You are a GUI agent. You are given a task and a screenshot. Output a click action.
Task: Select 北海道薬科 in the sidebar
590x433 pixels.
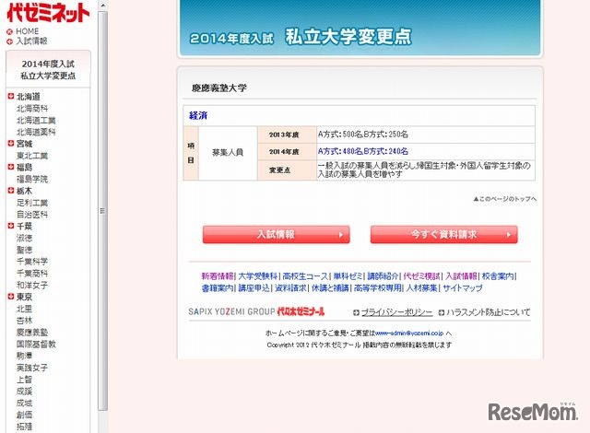tap(36, 132)
